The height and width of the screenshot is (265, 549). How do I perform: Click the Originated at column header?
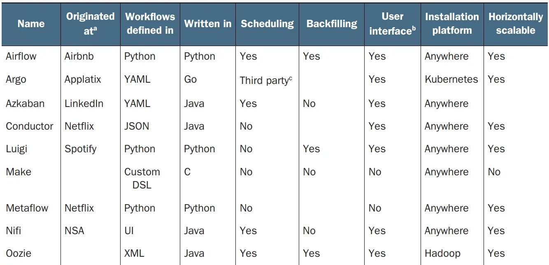pos(90,23)
